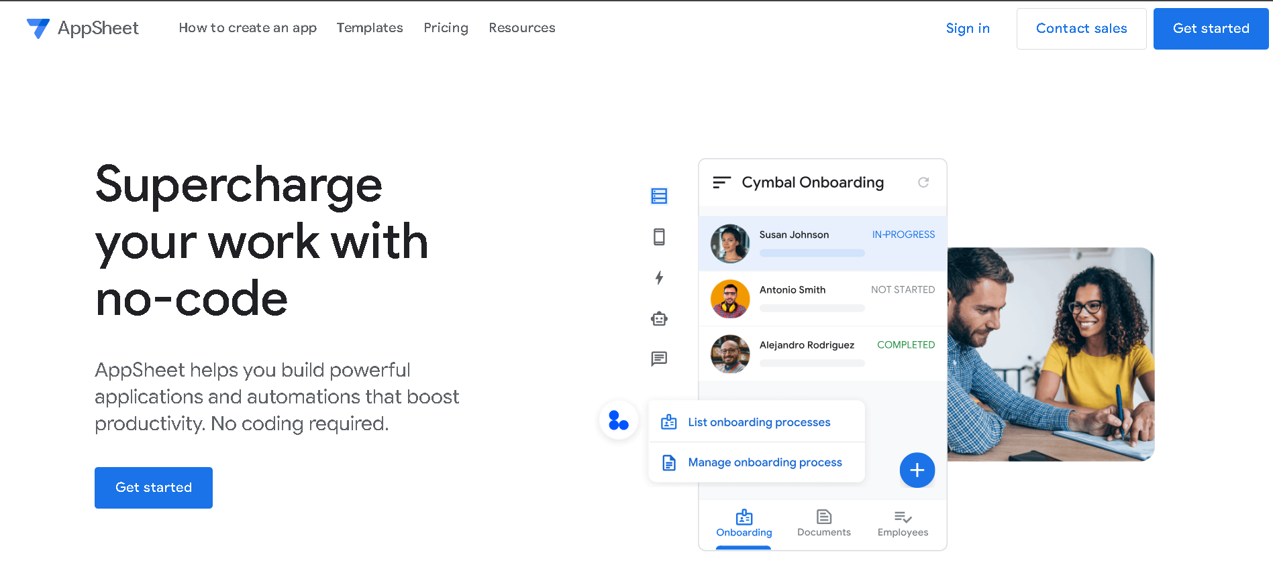Click the photo of two coworkers

coord(1051,354)
